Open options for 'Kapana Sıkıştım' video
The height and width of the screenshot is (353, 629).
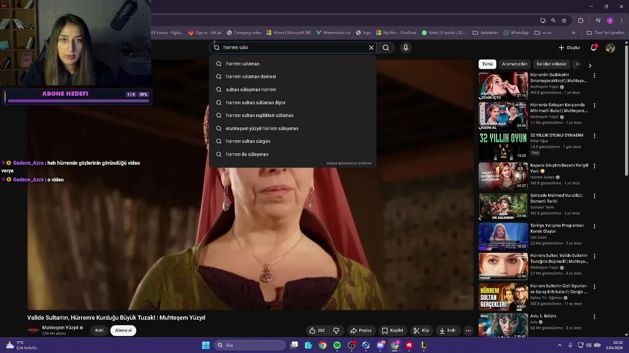tap(594, 166)
